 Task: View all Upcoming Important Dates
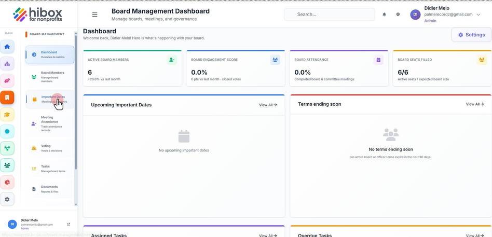[268, 105]
